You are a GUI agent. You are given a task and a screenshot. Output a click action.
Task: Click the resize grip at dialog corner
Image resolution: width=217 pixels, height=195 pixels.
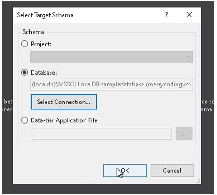click(198, 181)
